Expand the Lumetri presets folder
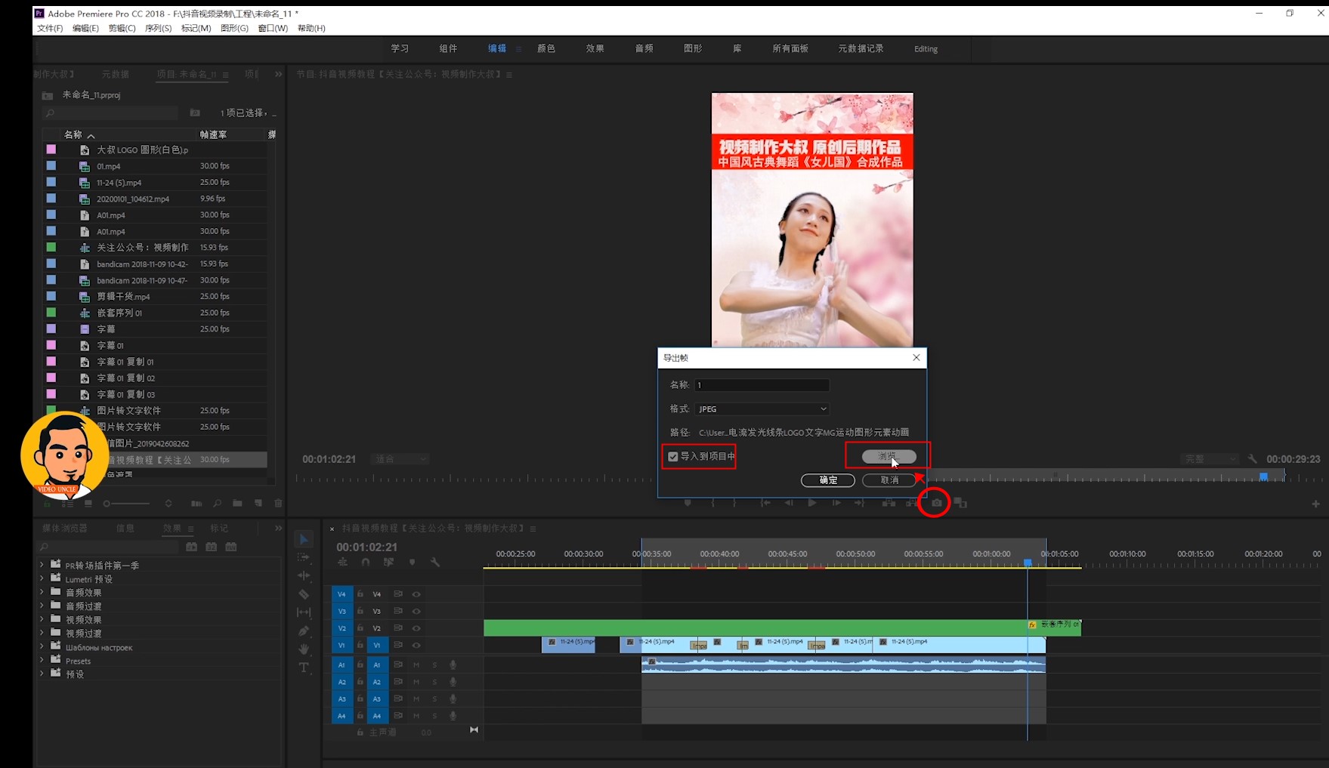 click(x=42, y=579)
